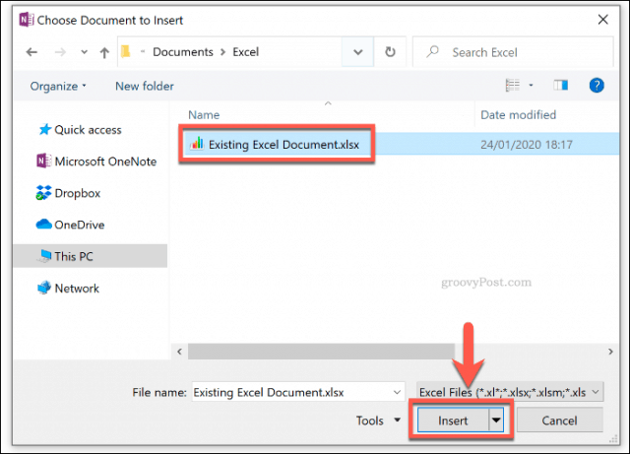Viewport: 630px width, 454px height.
Task: Create a New folder
Action: tap(145, 86)
